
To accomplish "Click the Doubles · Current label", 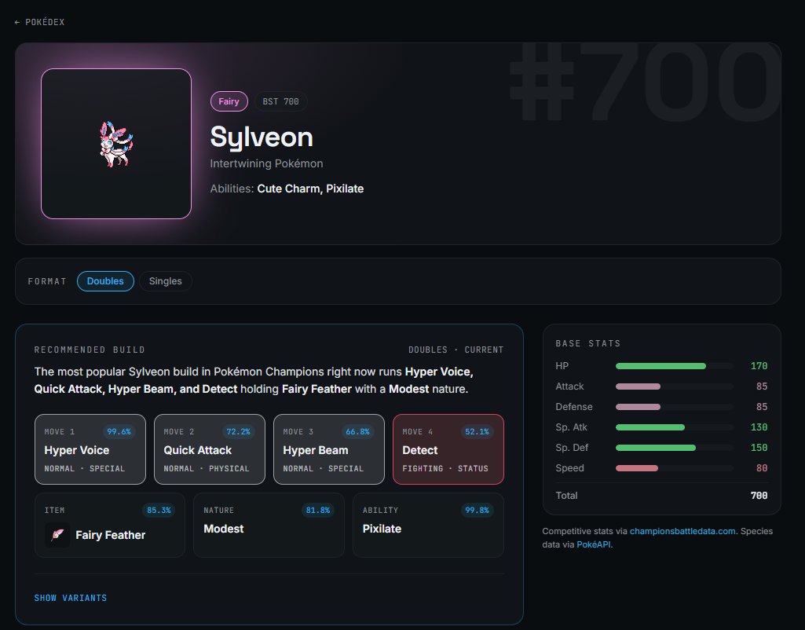I will click(x=456, y=350).
